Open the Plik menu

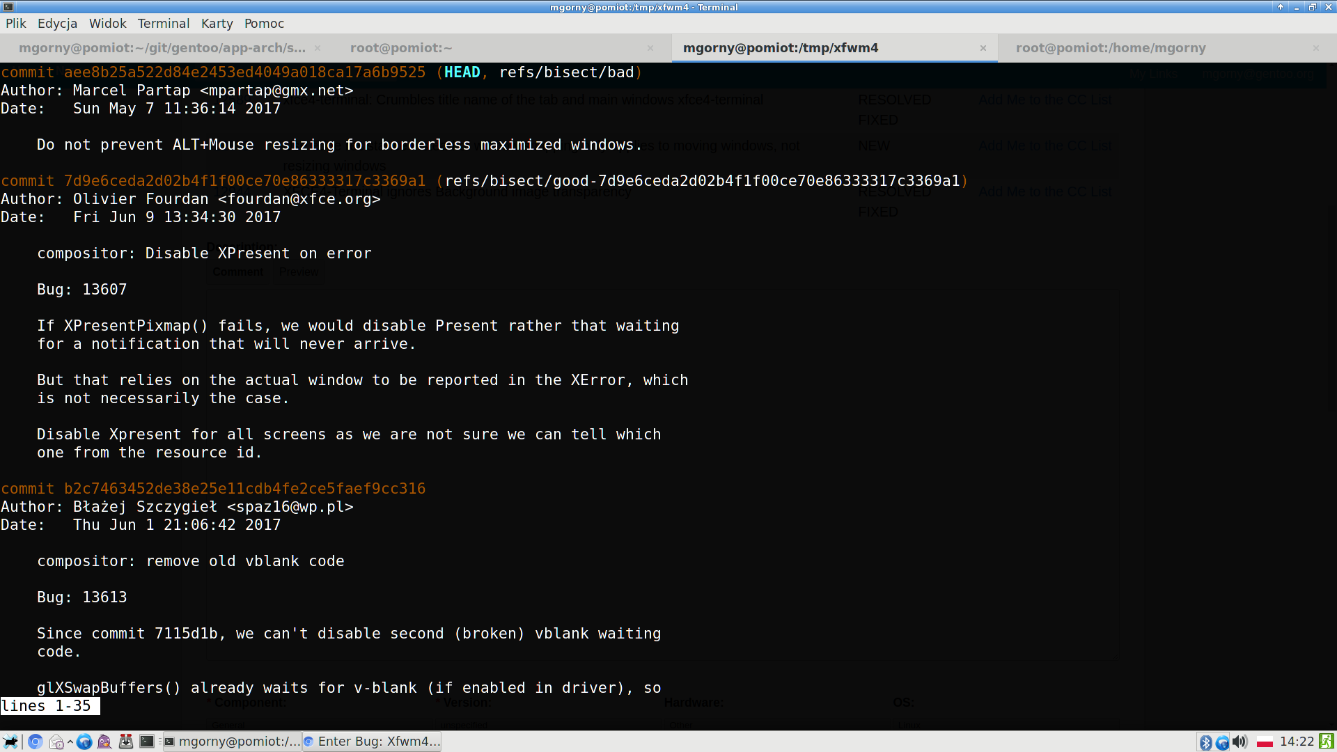pos(16,24)
